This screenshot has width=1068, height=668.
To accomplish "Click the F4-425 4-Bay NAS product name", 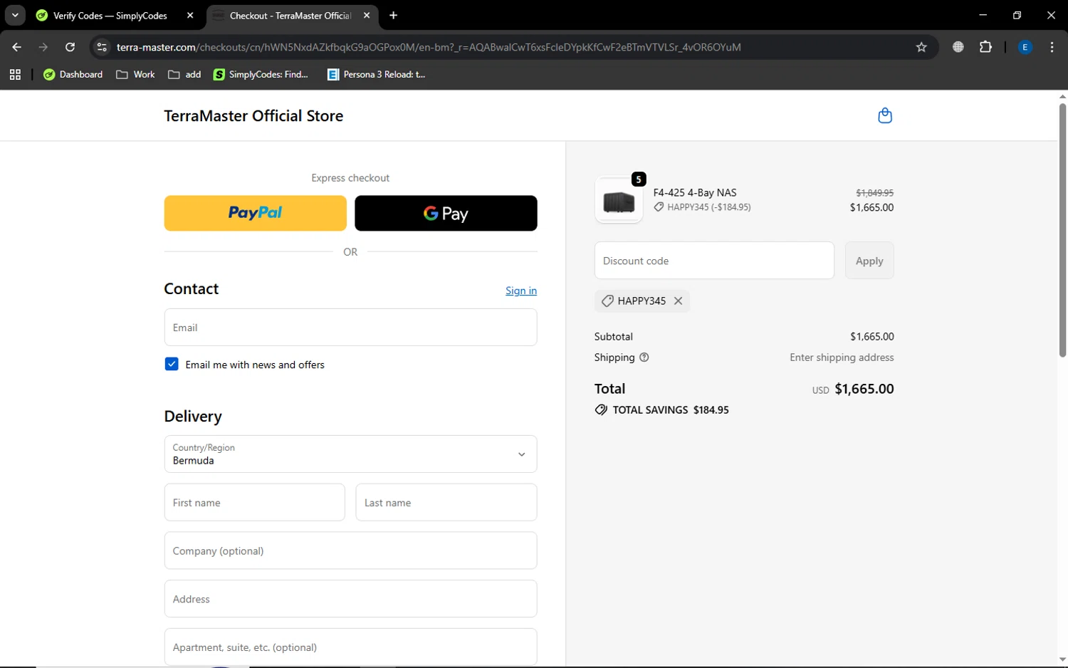I will coord(695,192).
